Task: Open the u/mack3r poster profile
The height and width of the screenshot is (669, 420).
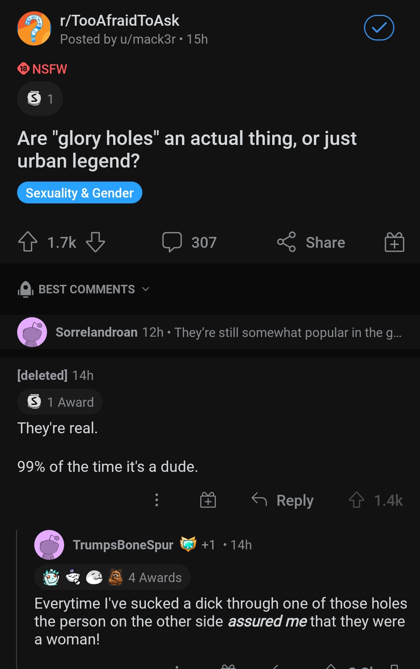Action: [x=148, y=39]
